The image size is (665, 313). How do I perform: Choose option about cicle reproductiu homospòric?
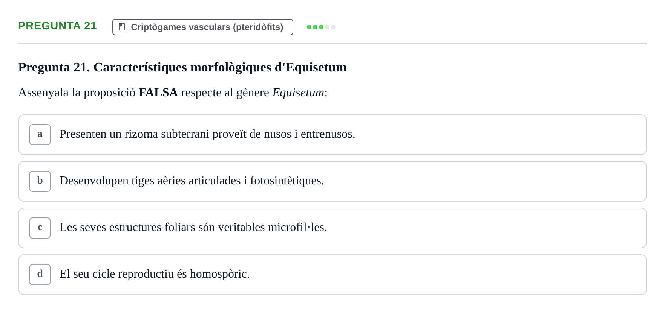pyautogui.click(x=332, y=275)
